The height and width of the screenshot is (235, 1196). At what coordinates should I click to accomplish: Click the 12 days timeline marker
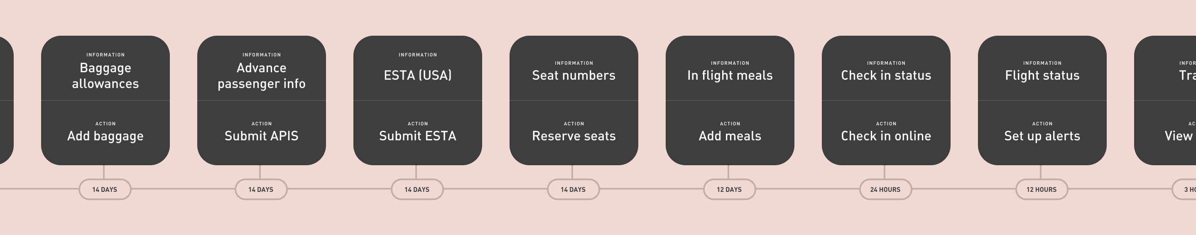[x=729, y=189]
